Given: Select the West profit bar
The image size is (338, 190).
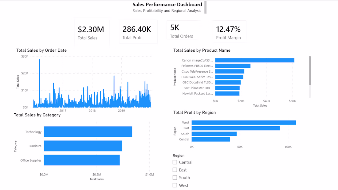Looking at the screenshot, I should tap(244, 123).
